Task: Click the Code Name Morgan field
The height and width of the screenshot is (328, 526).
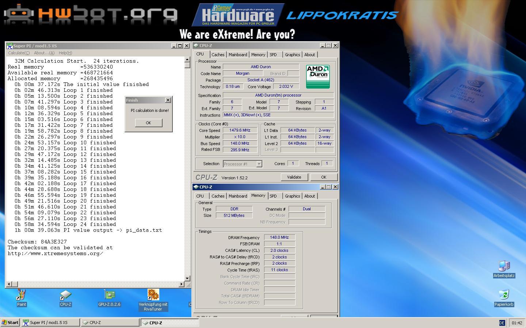Action: [243, 73]
